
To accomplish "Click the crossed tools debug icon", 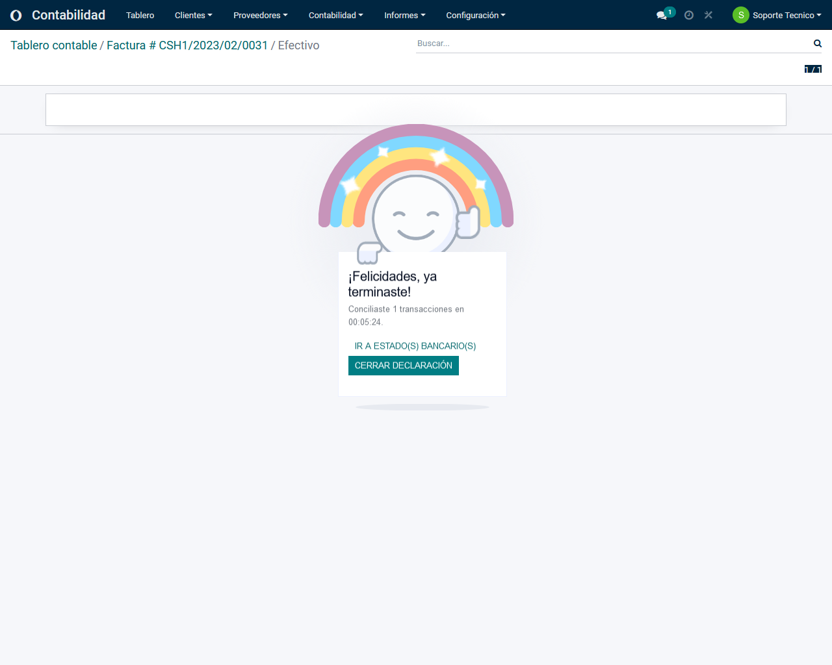I will (x=708, y=15).
